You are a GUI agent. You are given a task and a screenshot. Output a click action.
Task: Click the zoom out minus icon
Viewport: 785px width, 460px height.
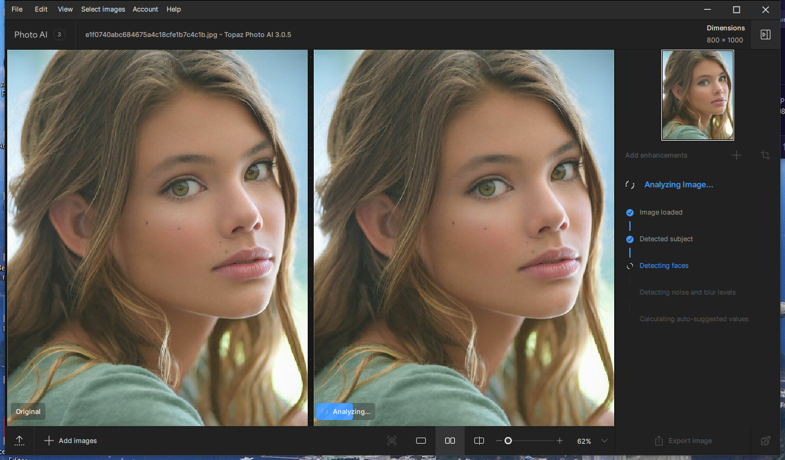pos(498,441)
